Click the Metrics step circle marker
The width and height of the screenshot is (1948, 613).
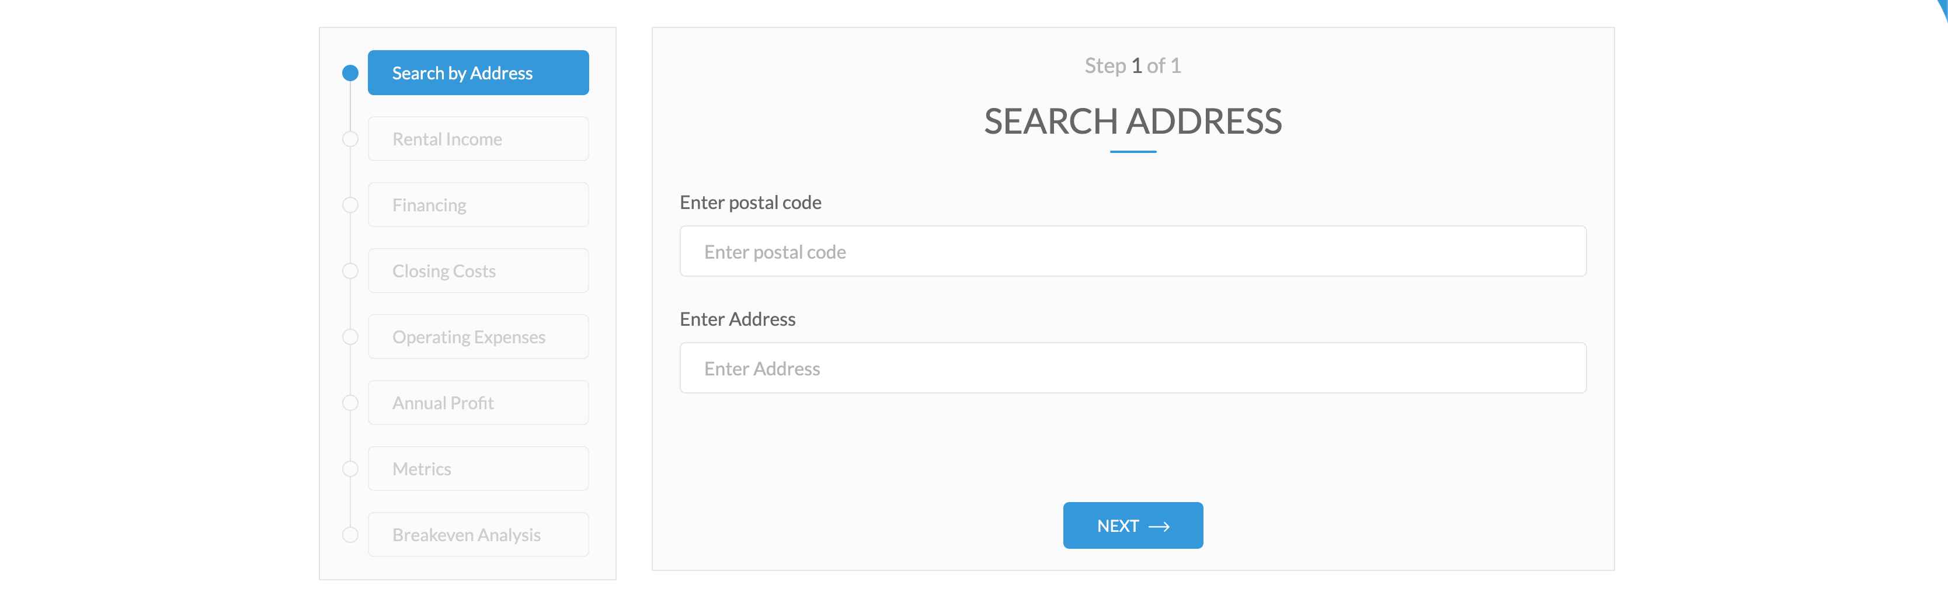point(350,469)
